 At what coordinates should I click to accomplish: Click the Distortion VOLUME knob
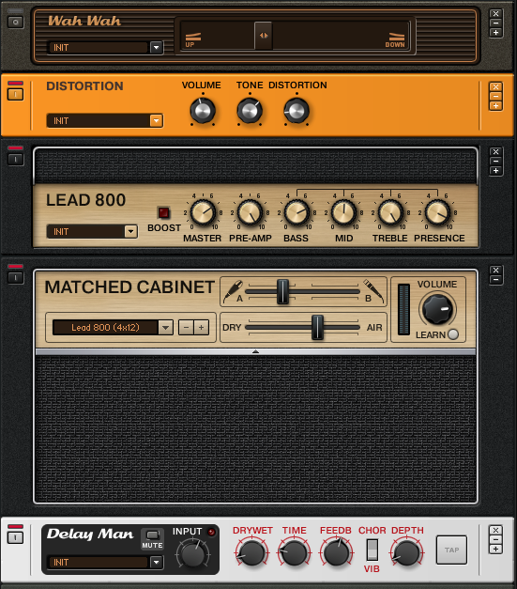pyautogui.click(x=203, y=111)
